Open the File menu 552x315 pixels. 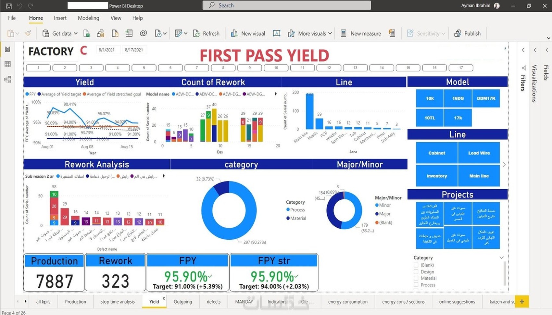pos(12,18)
